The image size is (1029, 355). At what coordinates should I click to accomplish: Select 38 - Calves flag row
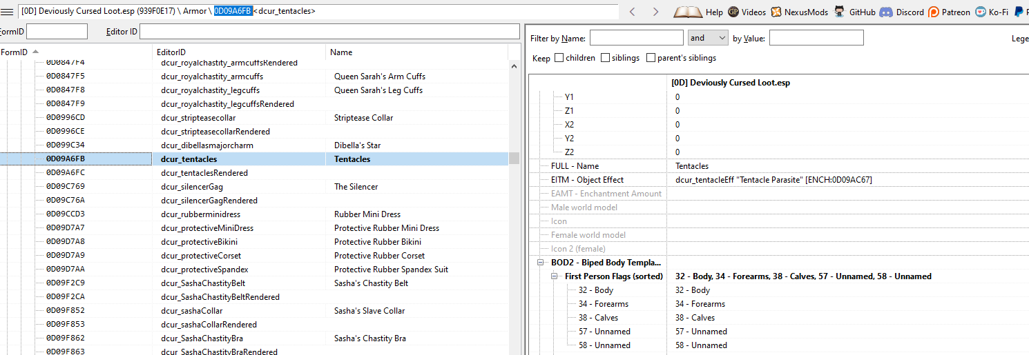pyautogui.click(x=779, y=318)
